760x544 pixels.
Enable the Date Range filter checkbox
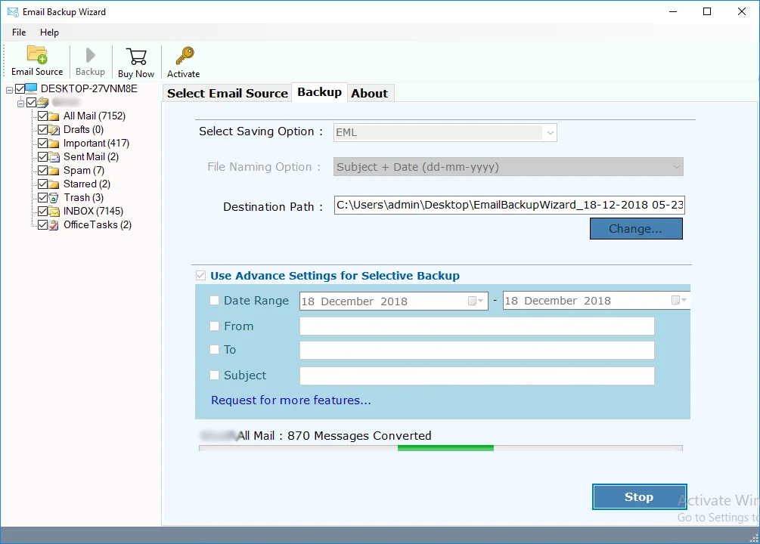click(x=215, y=301)
